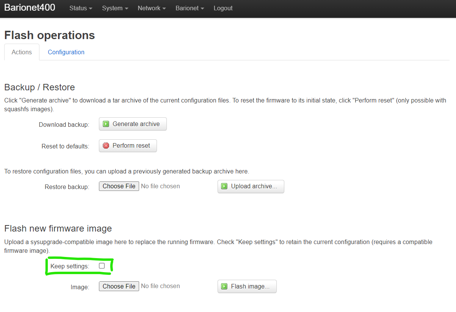This screenshot has height=312, width=456.
Task: Click Logout in the top navigation
Action: pos(223,8)
